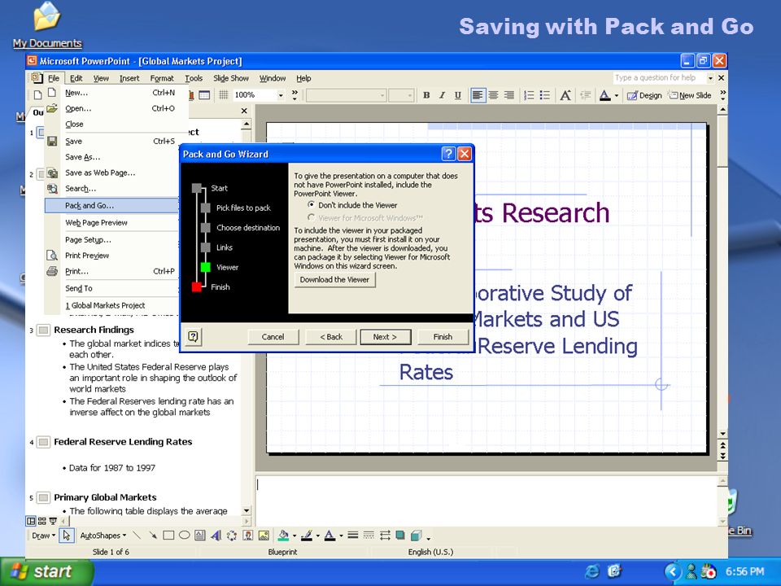Choose Save As from File menu

(83, 157)
